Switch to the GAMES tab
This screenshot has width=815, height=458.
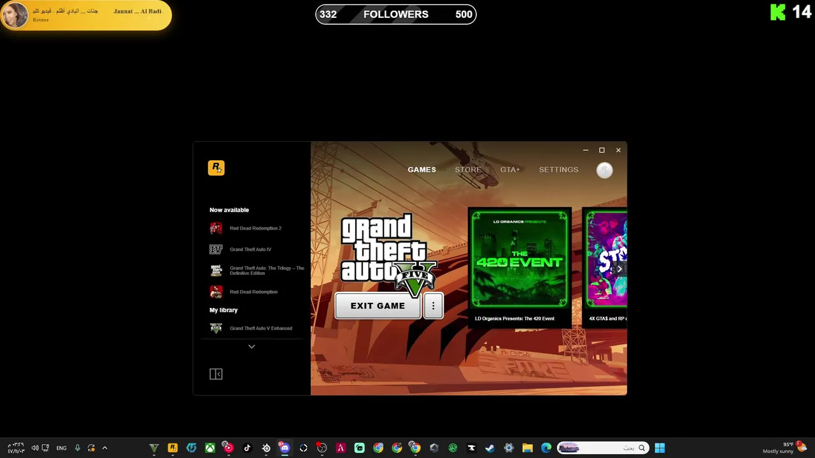422,170
